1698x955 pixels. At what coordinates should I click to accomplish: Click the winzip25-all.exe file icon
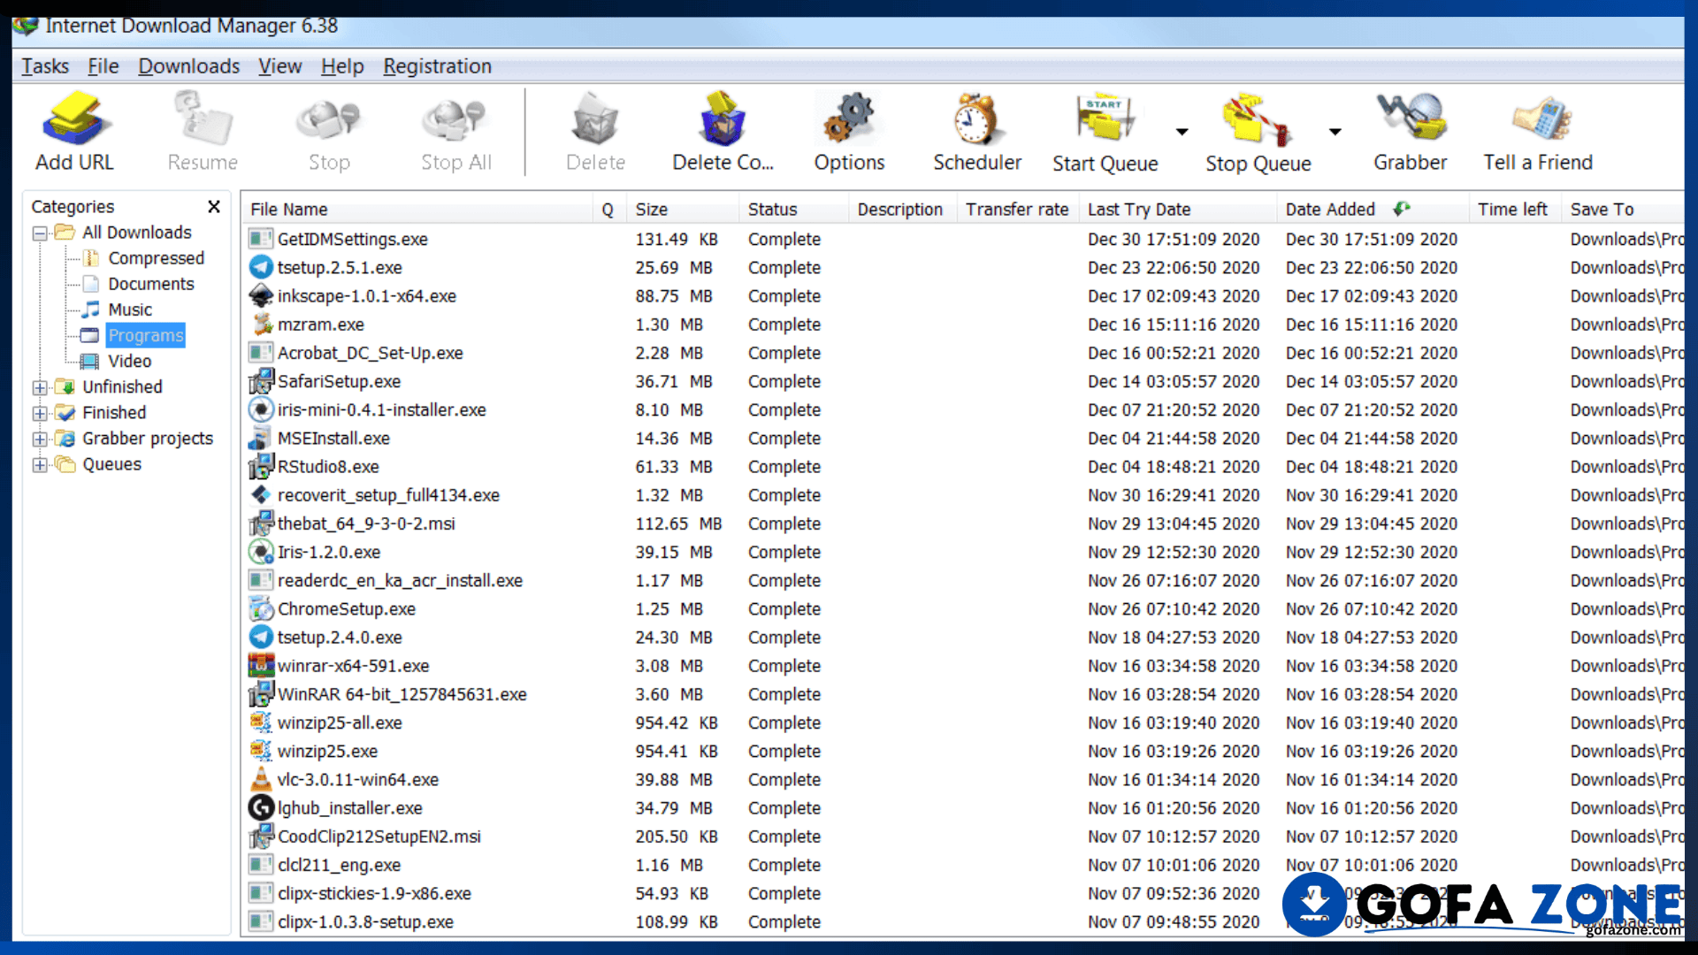(261, 722)
